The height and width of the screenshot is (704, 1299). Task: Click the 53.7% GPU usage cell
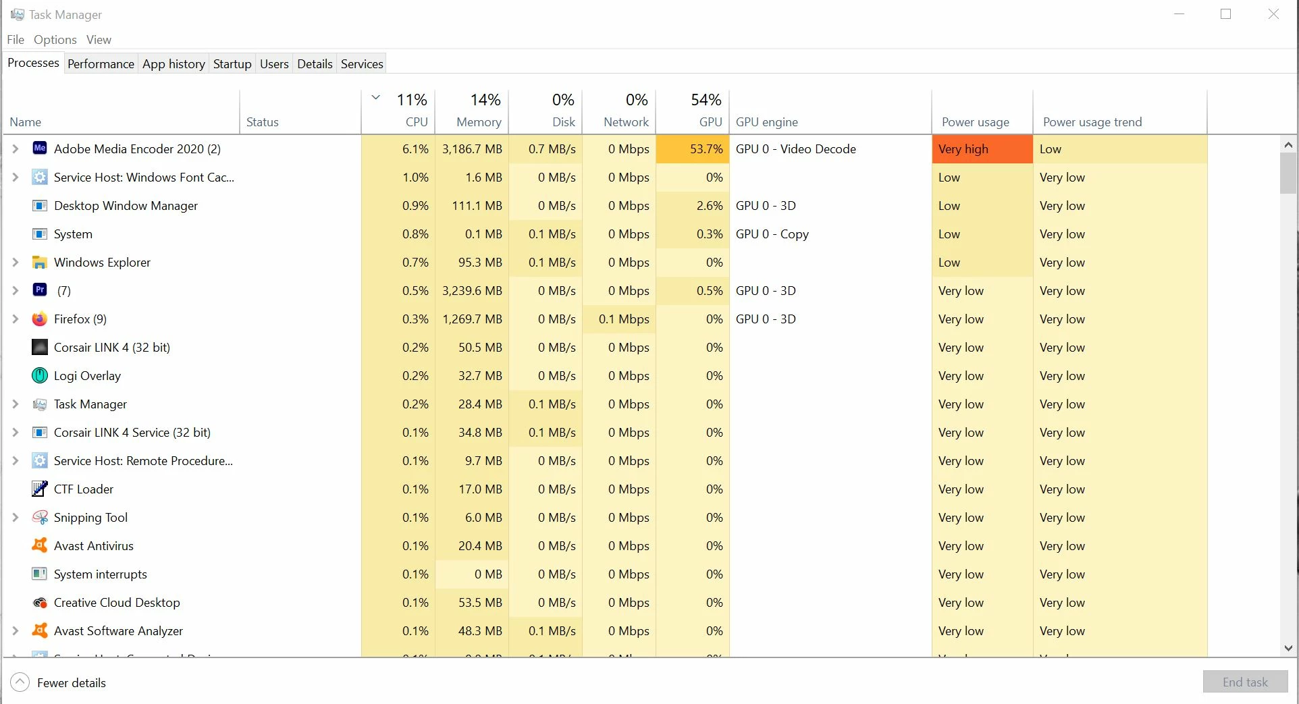[x=693, y=148]
